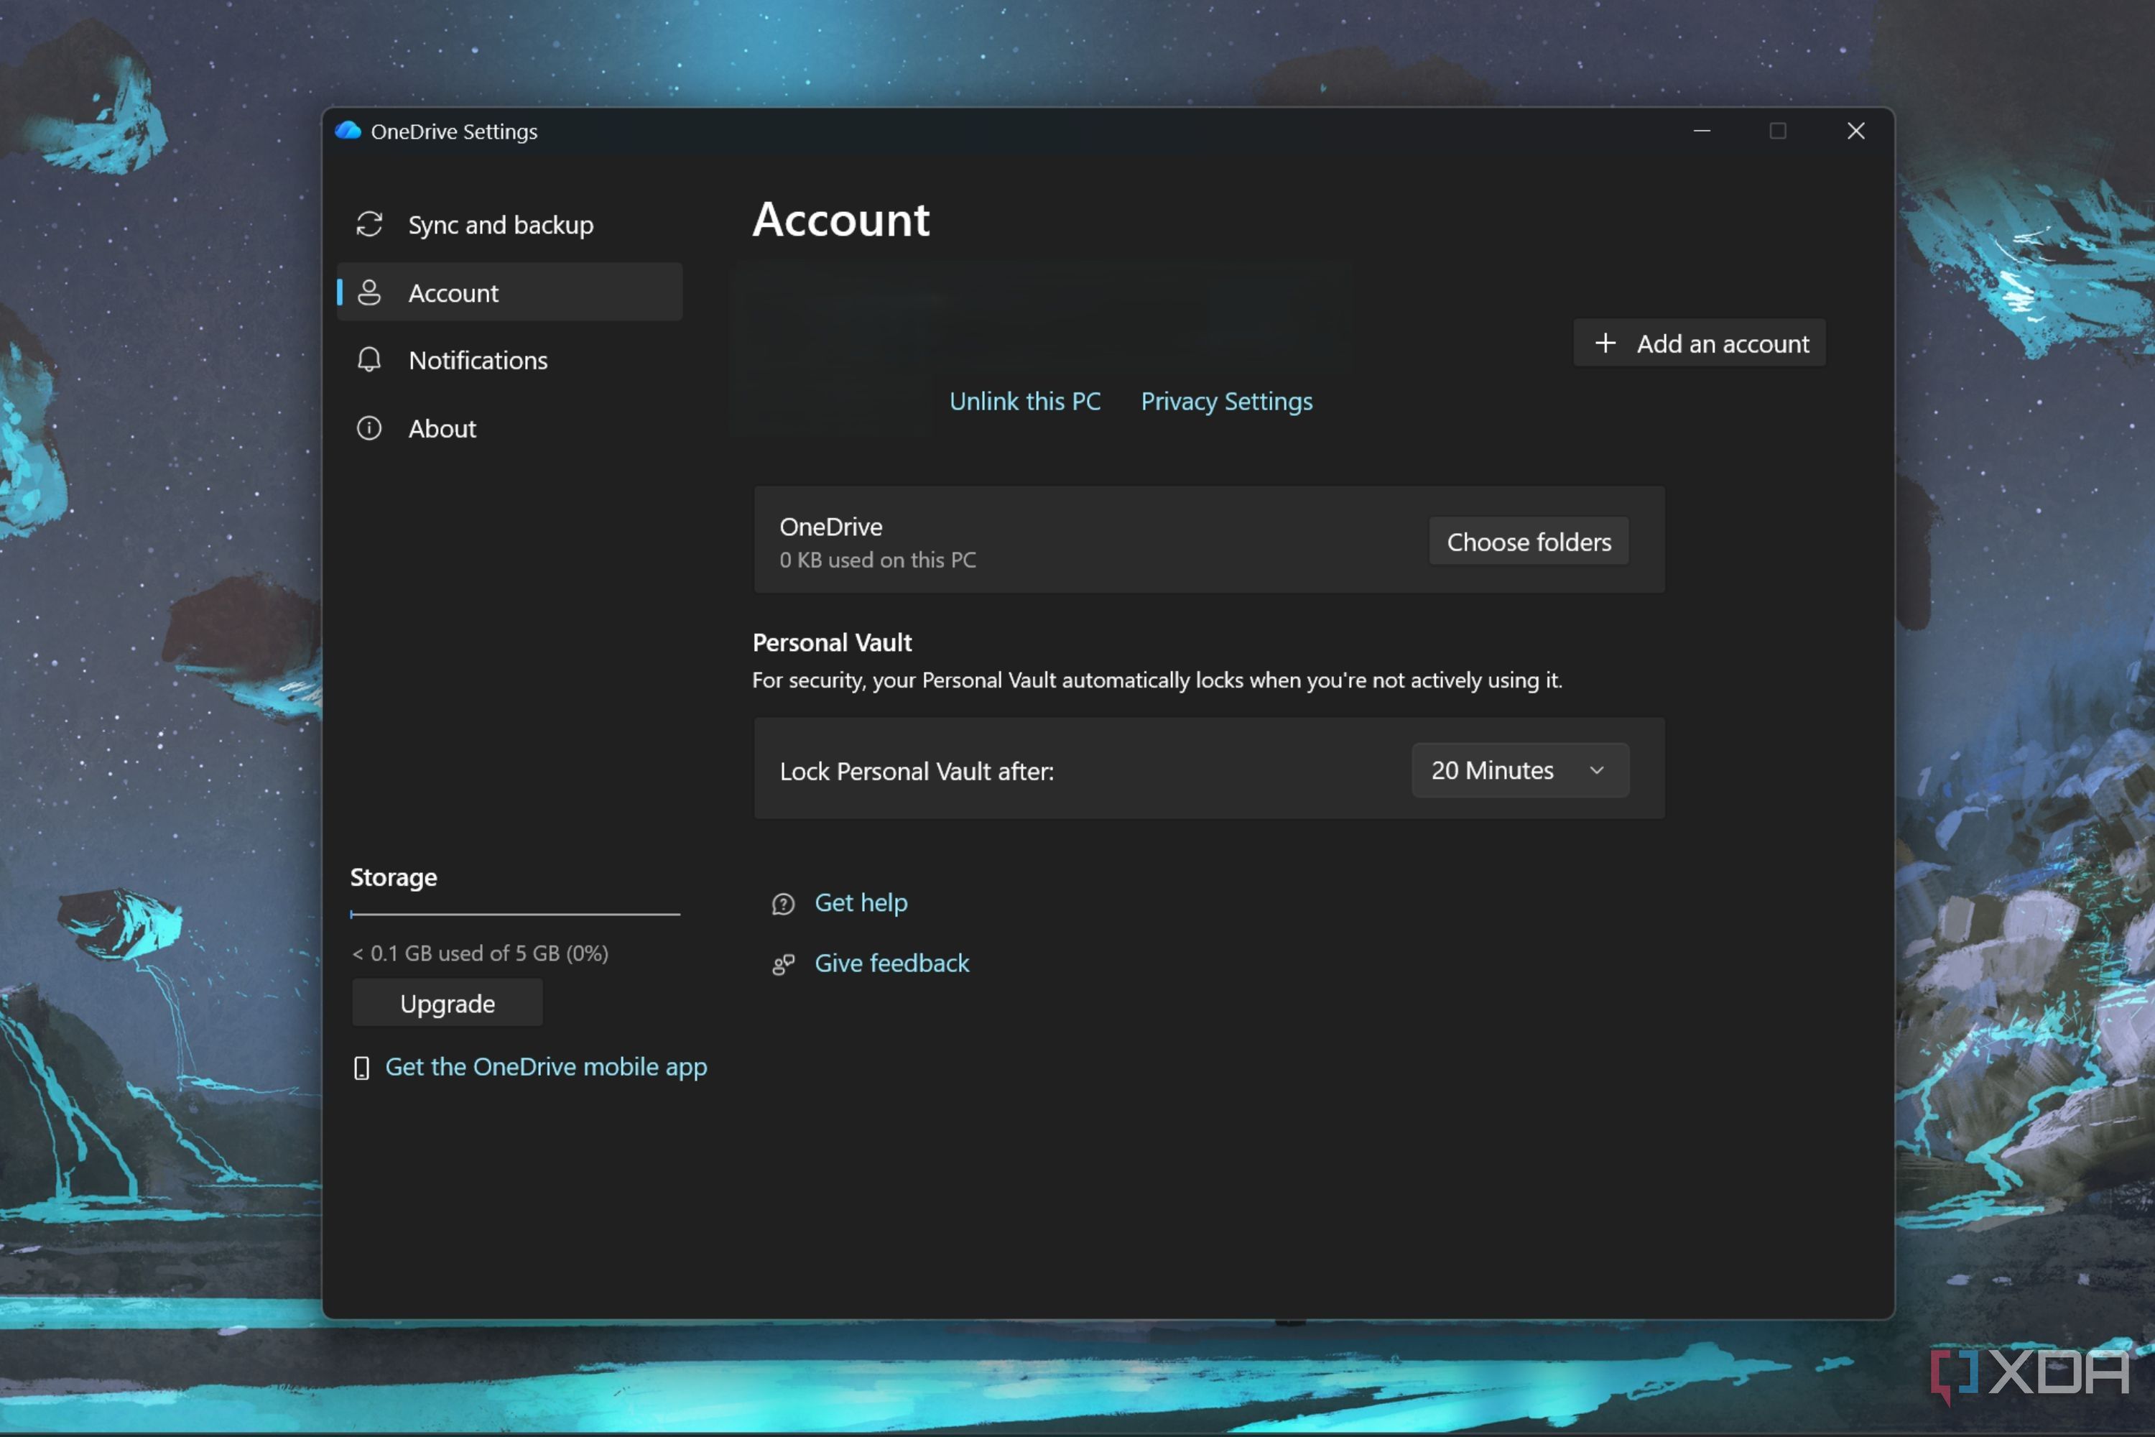Click the Get help question bubble icon
This screenshot has height=1437, width=2155.
pos(784,904)
